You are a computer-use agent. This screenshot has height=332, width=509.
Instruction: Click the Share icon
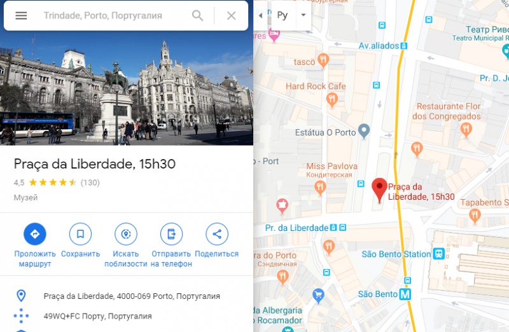[x=217, y=233]
